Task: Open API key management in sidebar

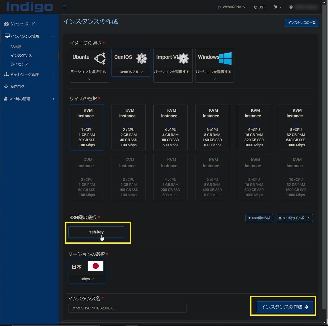Action: coord(20,99)
